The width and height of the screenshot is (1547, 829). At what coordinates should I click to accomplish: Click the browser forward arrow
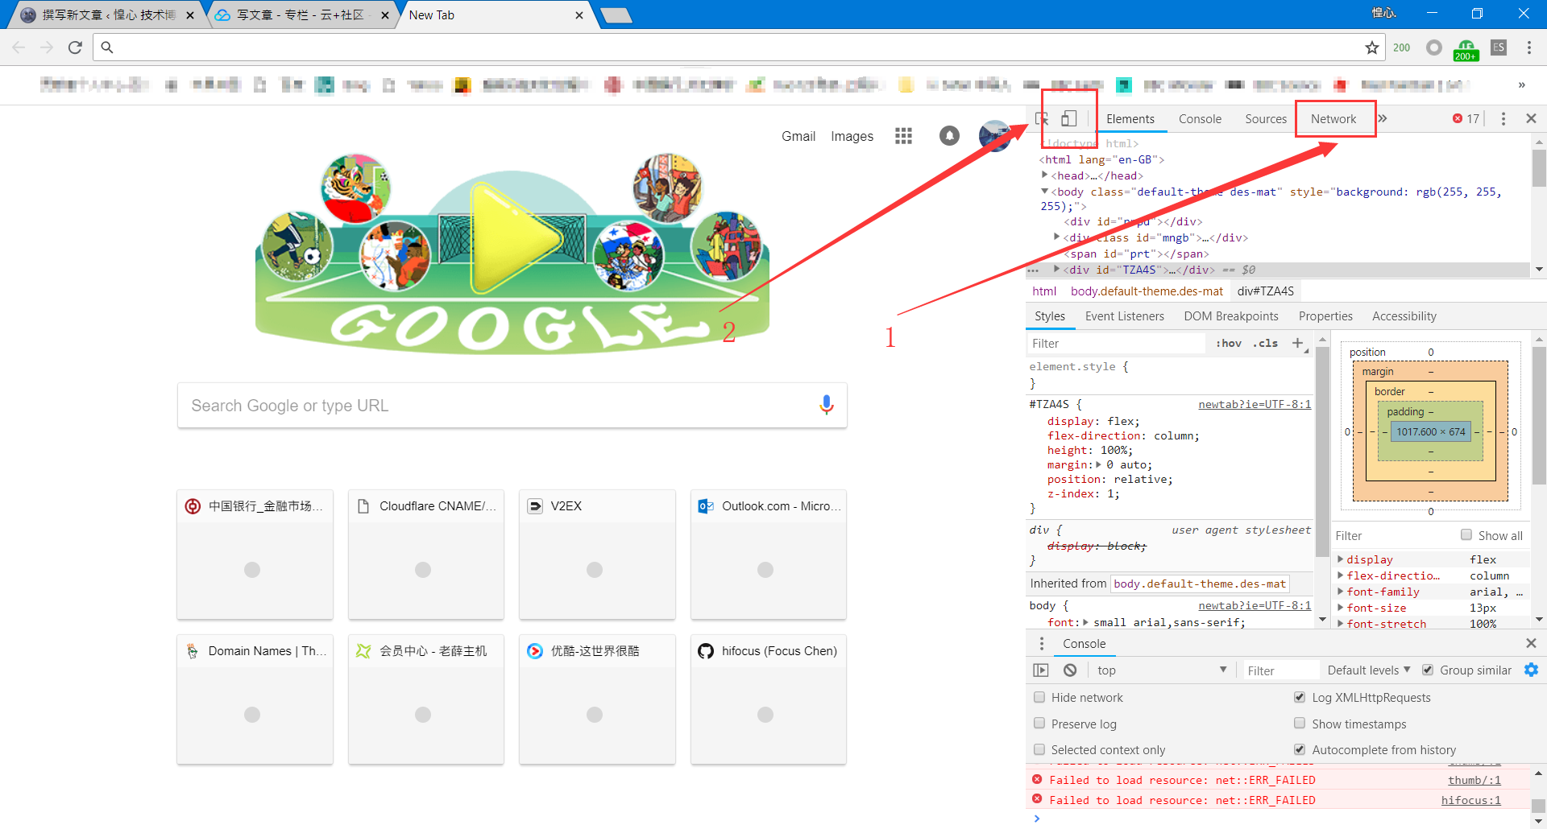coord(47,47)
